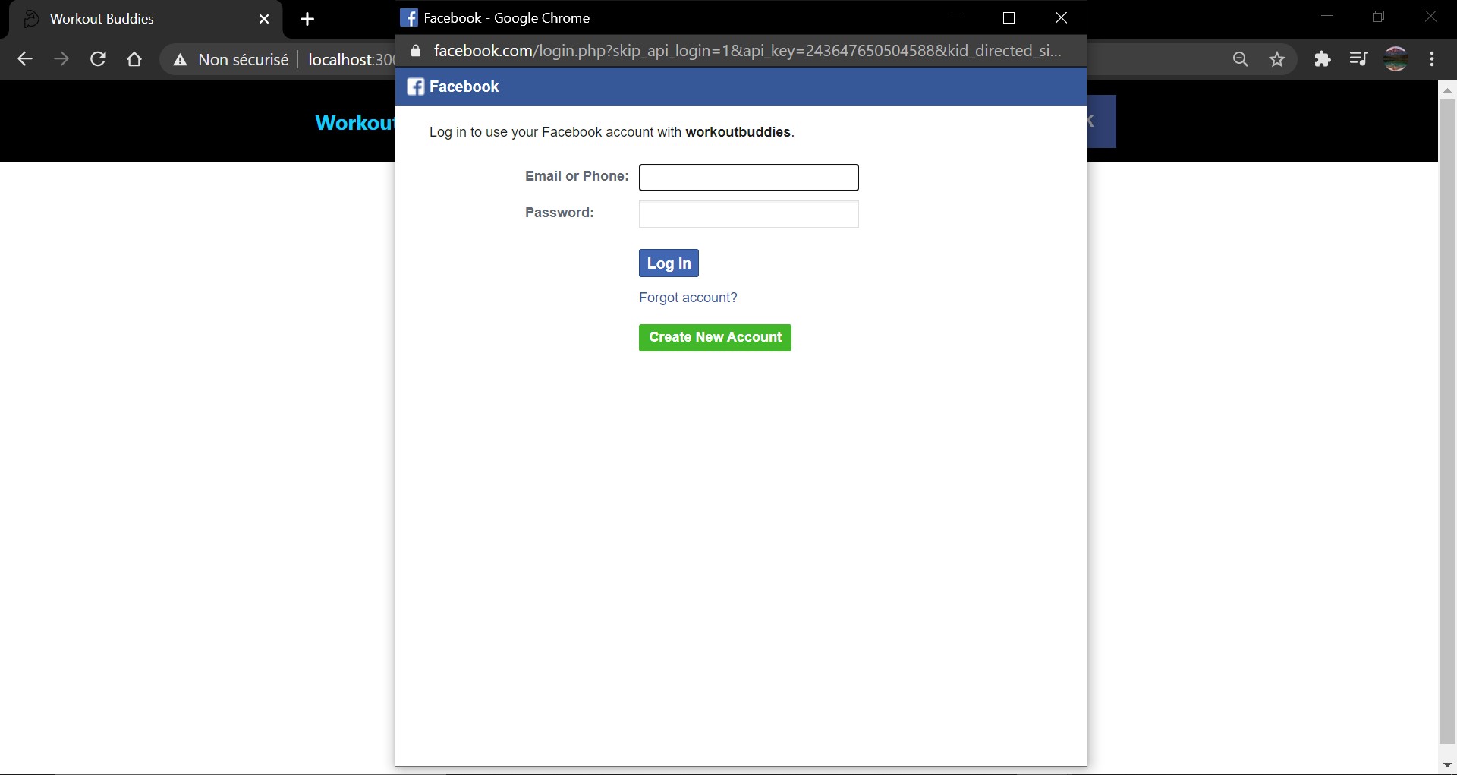Close the Facebook login popup window

click(x=1061, y=17)
